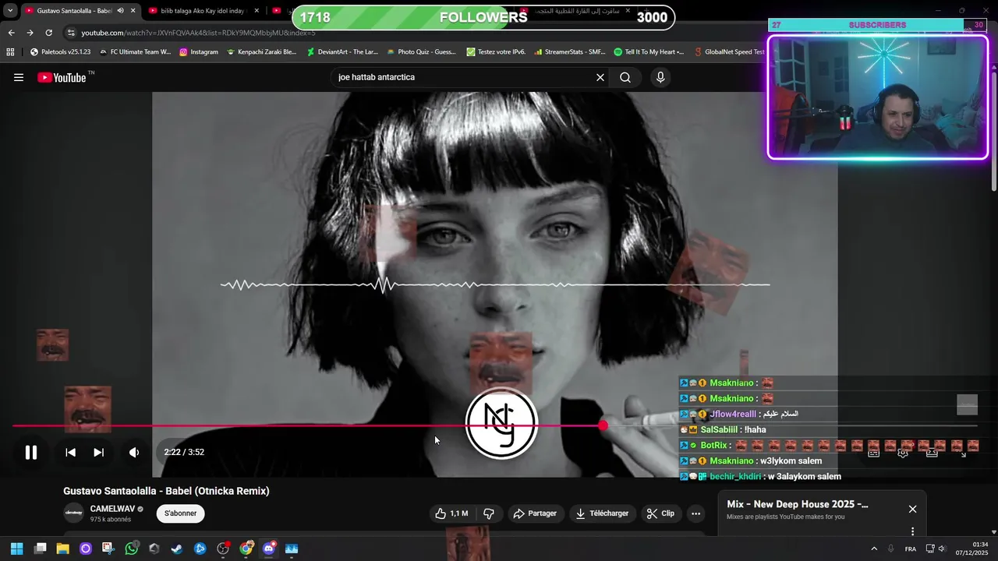View site information icon in address bar
Screen dimensions: 998x561
(71, 33)
